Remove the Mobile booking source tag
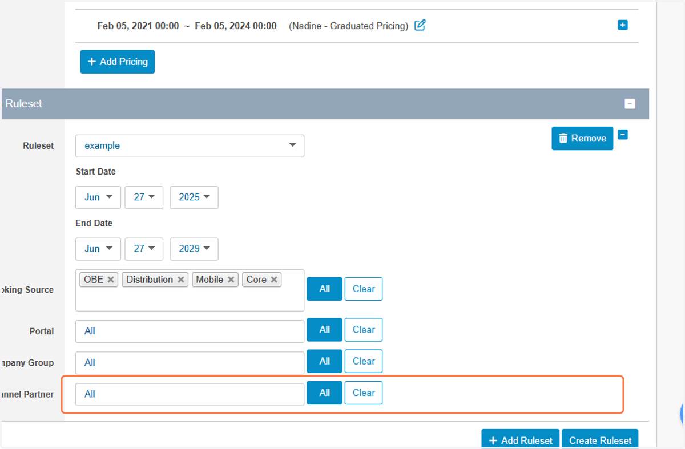 (x=231, y=280)
